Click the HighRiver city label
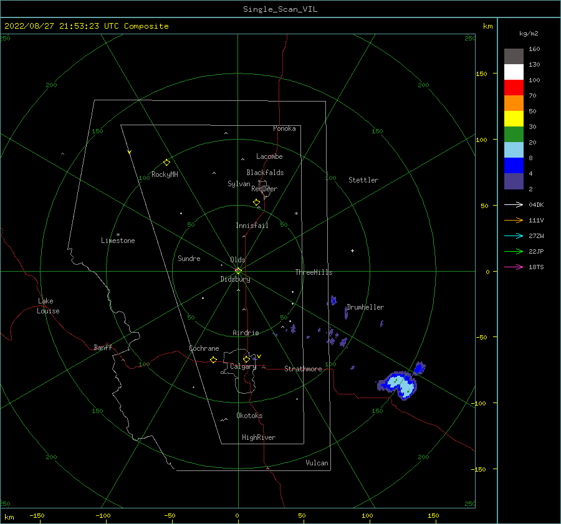Screen dimensions: 561x524 click(x=259, y=437)
